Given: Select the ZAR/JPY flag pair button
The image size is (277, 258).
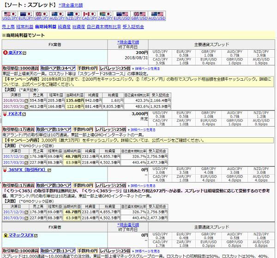Looking at the screenshot, I should [x=105, y=16].
